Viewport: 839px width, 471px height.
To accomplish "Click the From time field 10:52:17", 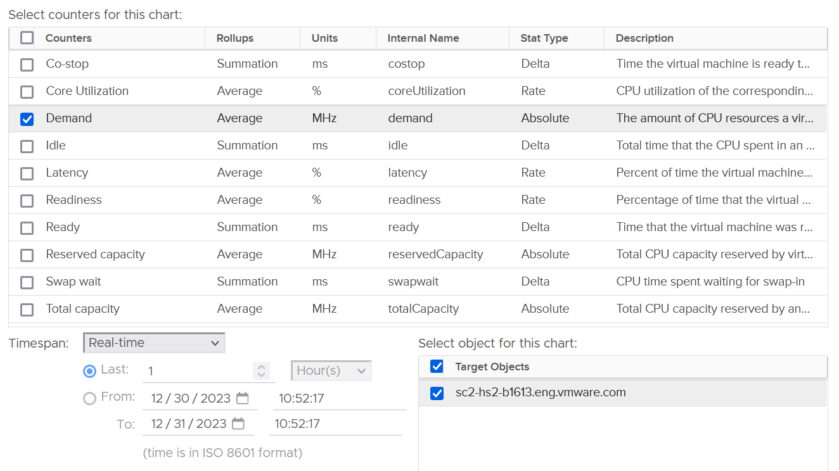I will [x=339, y=398].
